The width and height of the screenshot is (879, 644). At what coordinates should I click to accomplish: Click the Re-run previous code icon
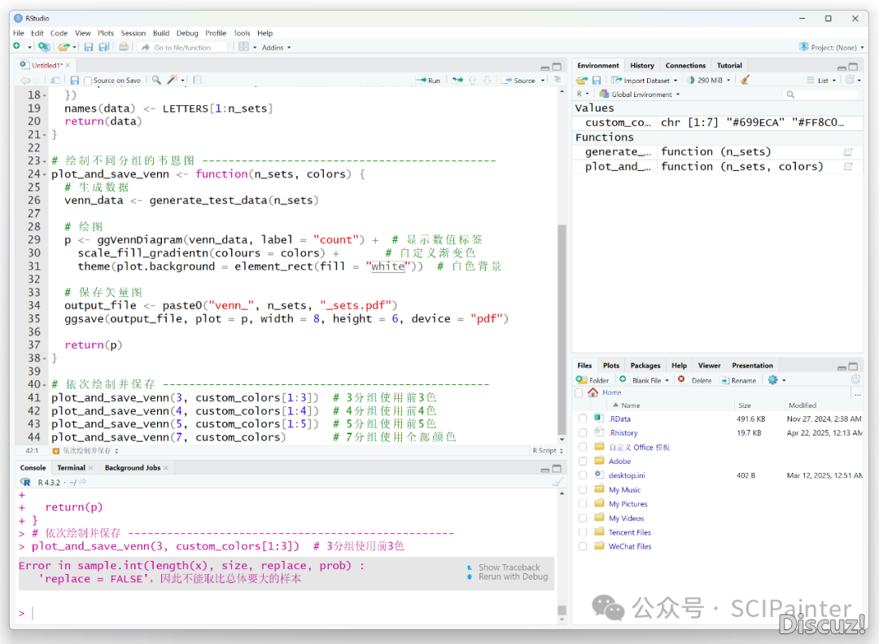458,81
